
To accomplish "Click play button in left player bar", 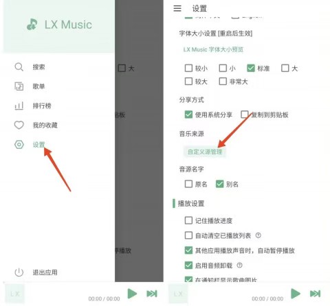I will tap(132, 294).
